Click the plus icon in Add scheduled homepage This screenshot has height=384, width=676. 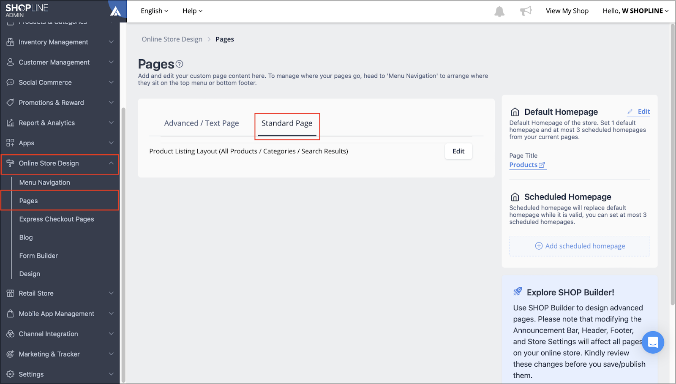pyautogui.click(x=539, y=246)
